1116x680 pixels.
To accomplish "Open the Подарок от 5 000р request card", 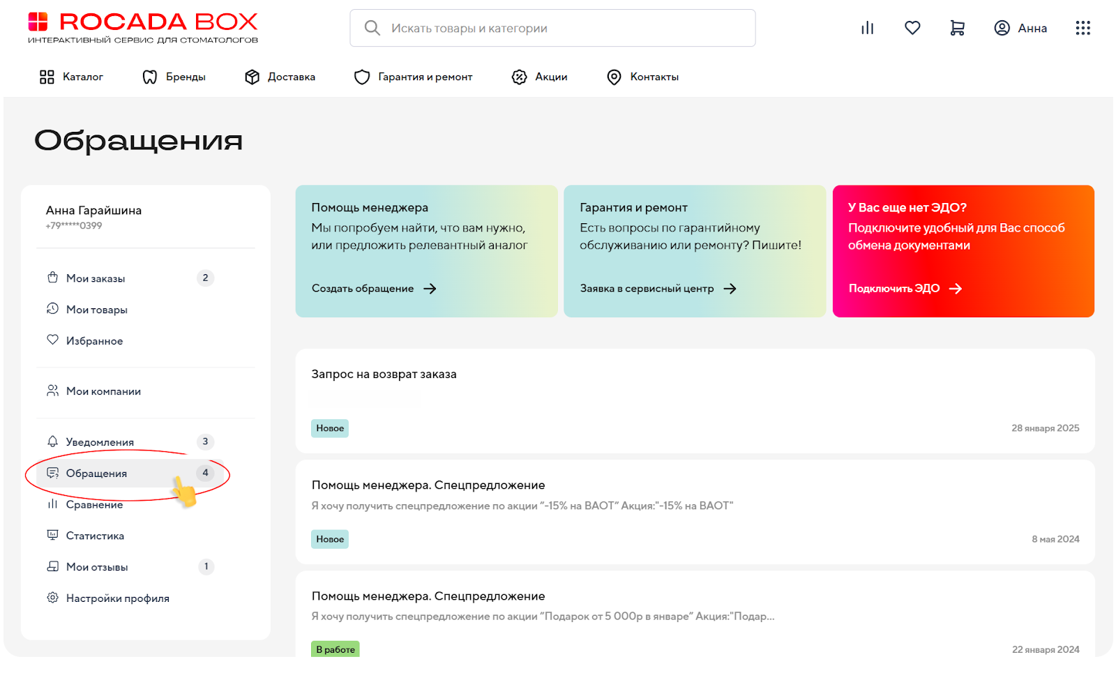I will [x=695, y=614].
